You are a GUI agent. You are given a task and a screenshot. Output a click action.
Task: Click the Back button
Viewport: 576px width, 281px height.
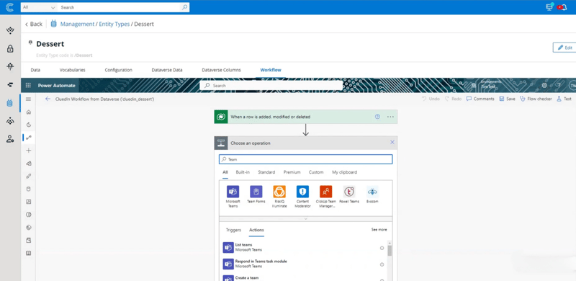(x=33, y=24)
